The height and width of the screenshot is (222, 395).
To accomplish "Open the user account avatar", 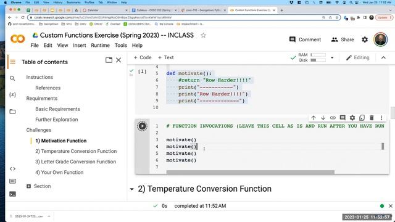I will click(x=380, y=39).
